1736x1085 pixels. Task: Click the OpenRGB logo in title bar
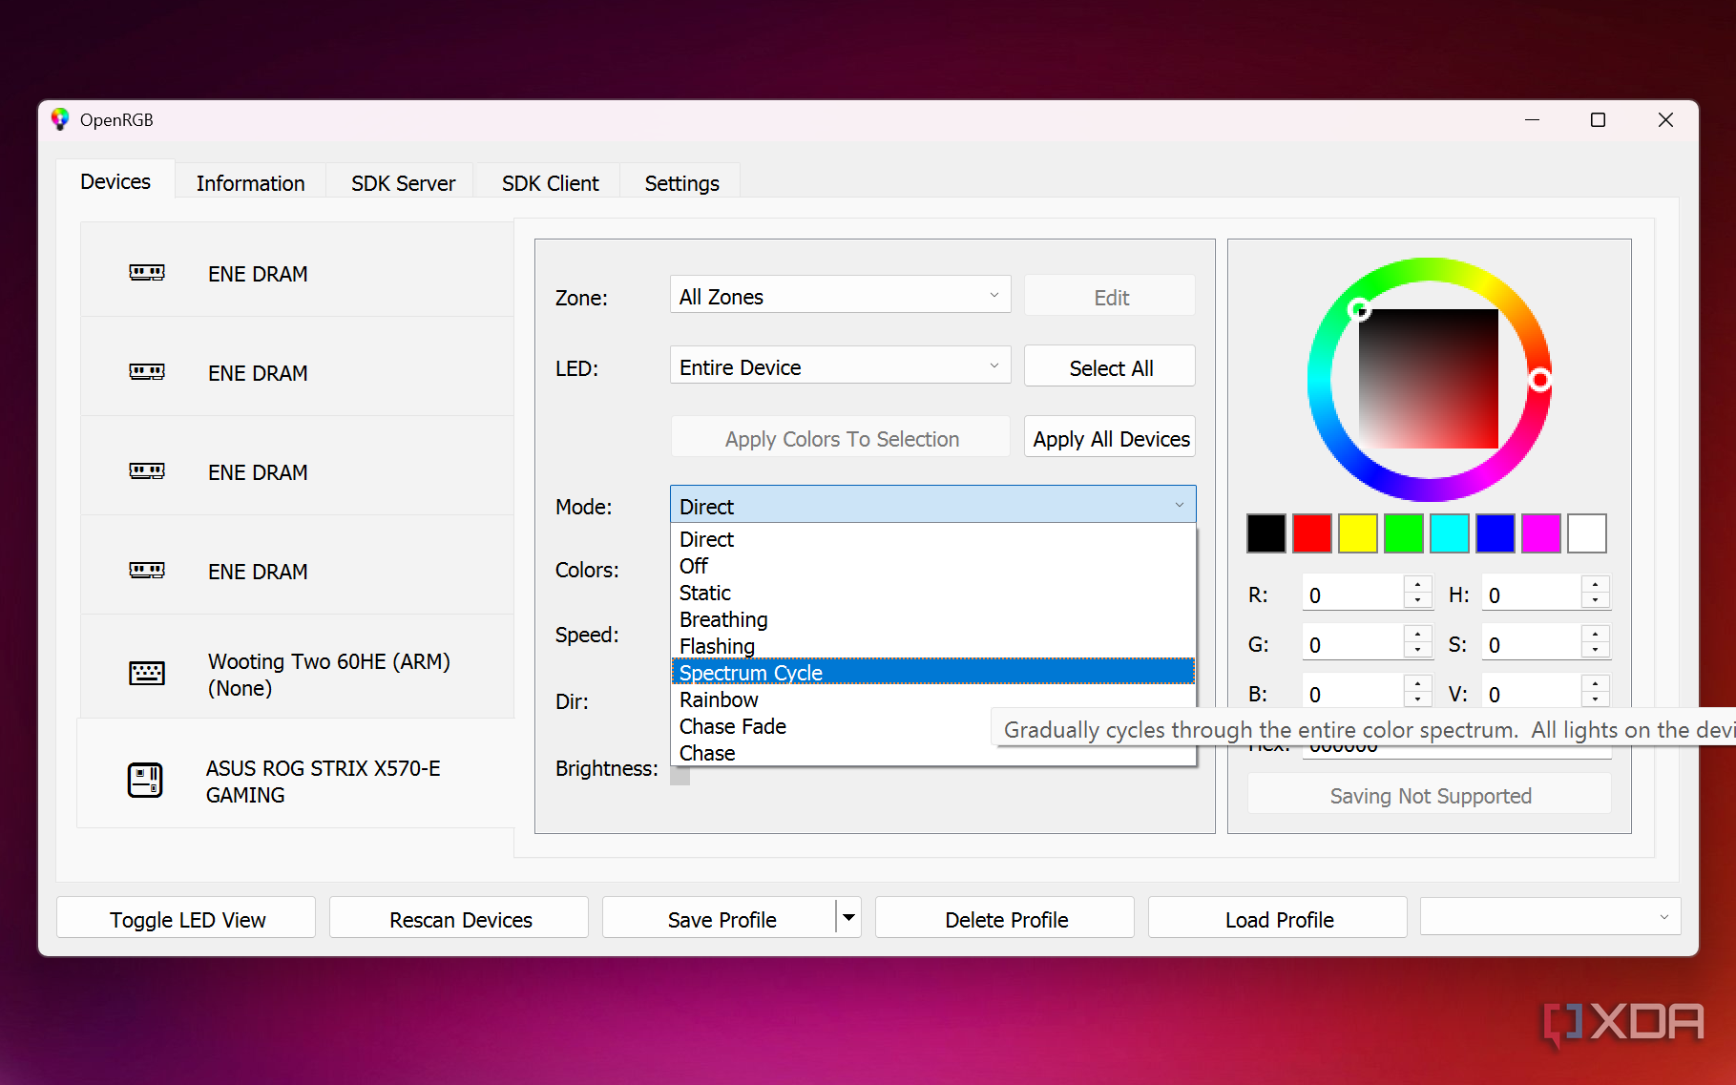[60, 119]
